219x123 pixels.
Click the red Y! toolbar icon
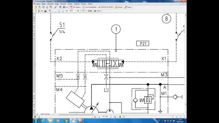click(x=90, y=11)
